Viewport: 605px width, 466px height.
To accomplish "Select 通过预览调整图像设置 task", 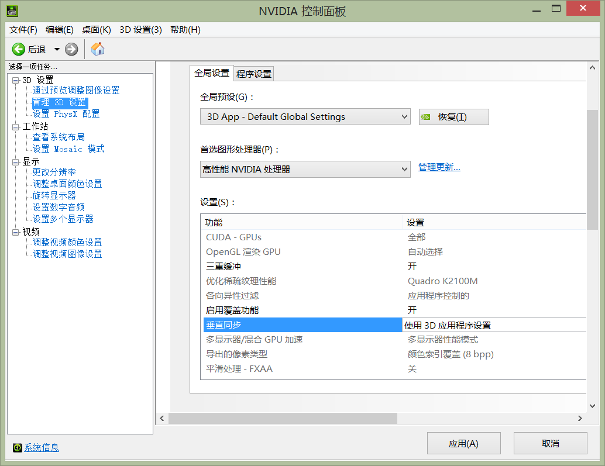I will coord(76,90).
